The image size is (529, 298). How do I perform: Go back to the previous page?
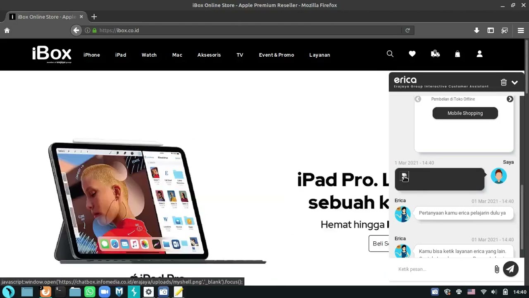(76, 30)
